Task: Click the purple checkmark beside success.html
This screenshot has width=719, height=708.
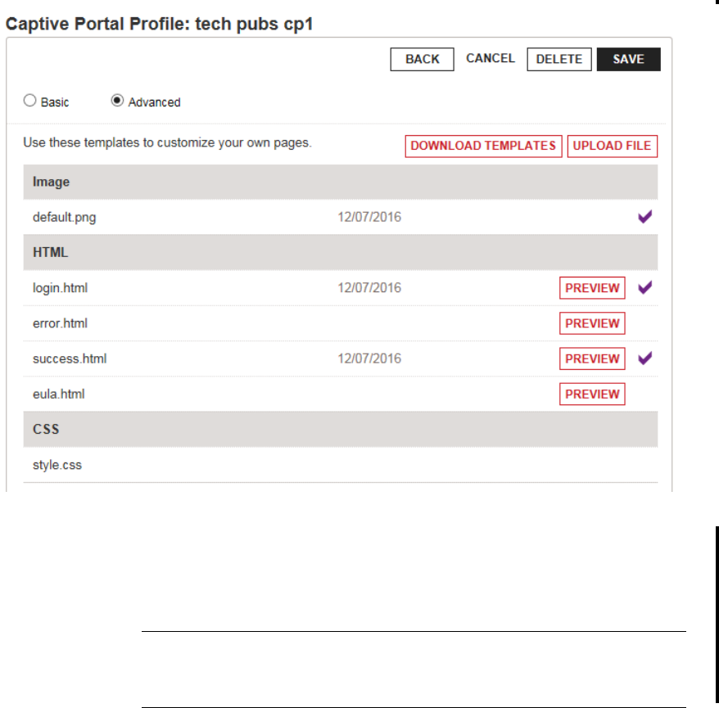Action: (644, 358)
